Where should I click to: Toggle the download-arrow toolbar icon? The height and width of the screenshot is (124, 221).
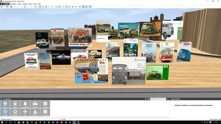pyautogui.click(x=83, y=7)
